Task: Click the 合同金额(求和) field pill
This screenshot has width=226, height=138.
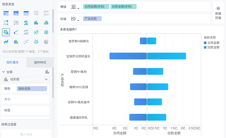Action: coord(96,7)
